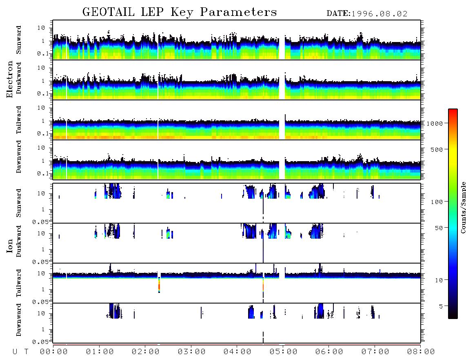Click the Counts/Sample color bar label

(463, 207)
